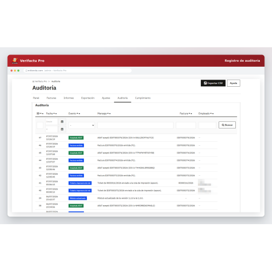Focus the Factura filter input field
The image size is (272, 272).
186,125
